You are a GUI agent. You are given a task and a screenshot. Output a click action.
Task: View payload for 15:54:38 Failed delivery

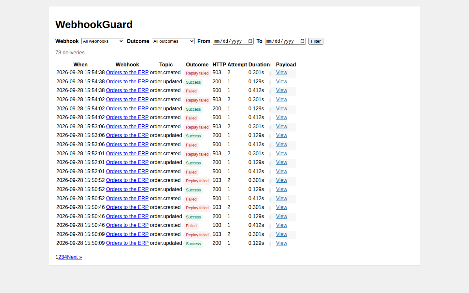(281, 90)
